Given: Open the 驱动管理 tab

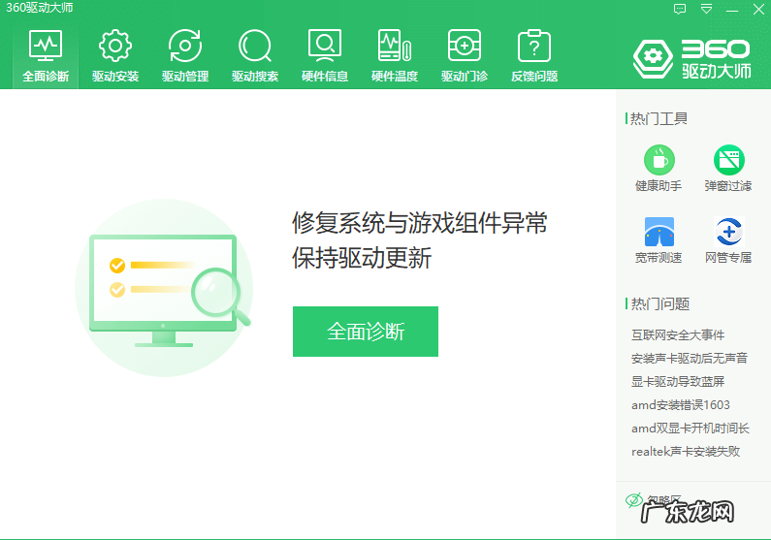Looking at the screenshot, I should [185, 56].
